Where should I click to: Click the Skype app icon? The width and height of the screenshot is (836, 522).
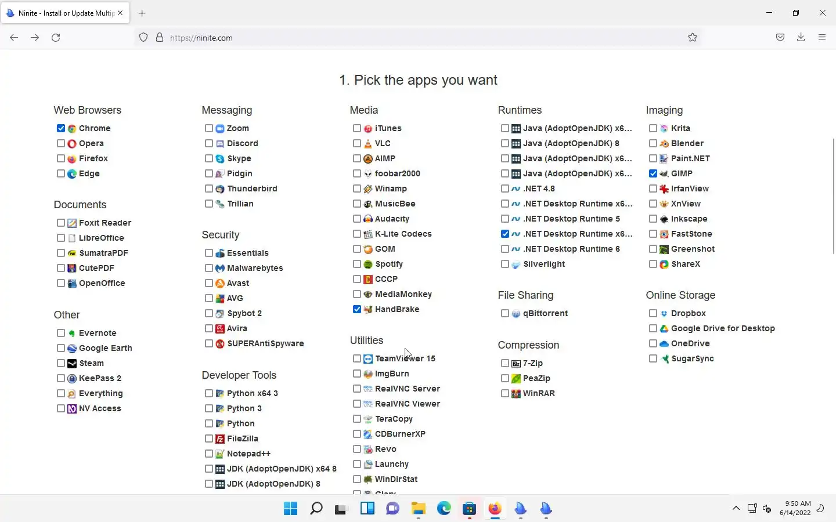(x=220, y=158)
